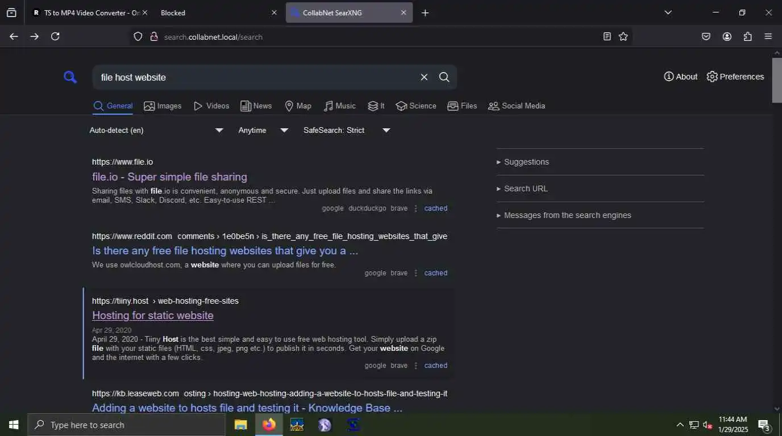Submit search with the magnifier button

point(444,77)
